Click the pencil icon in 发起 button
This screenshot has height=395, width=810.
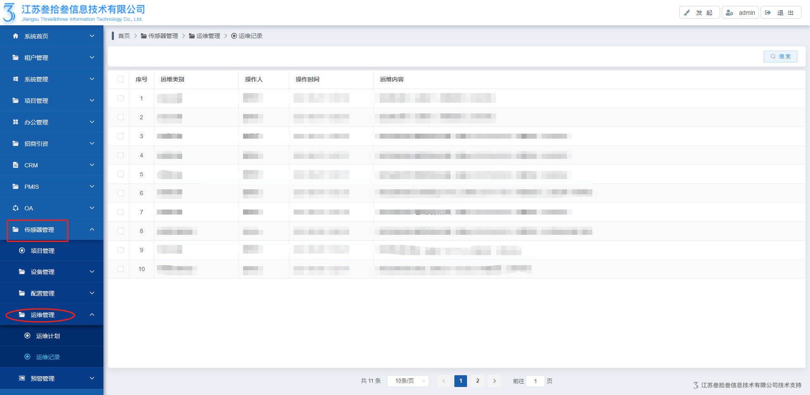click(x=687, y=13)
